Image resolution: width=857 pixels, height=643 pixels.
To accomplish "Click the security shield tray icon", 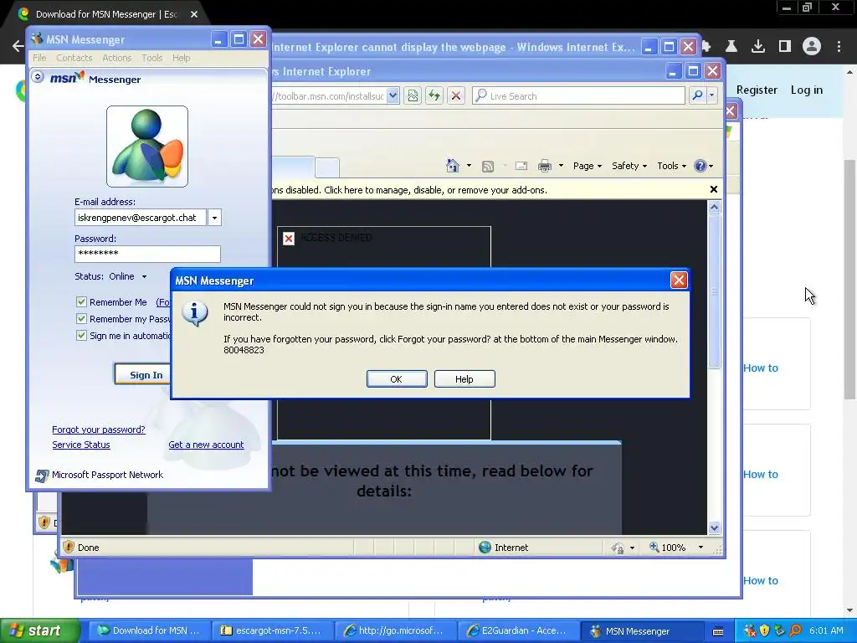I will coord(764,630).
